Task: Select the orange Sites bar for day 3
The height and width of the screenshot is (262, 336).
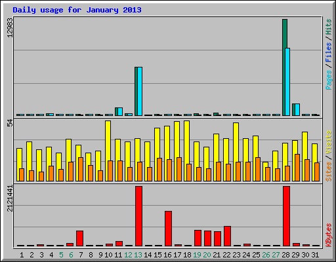Action: pos(41,176)
